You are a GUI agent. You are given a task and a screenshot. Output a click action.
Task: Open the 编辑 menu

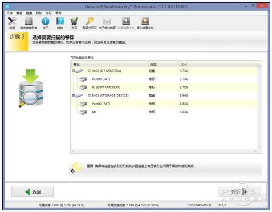click(19, 13)
